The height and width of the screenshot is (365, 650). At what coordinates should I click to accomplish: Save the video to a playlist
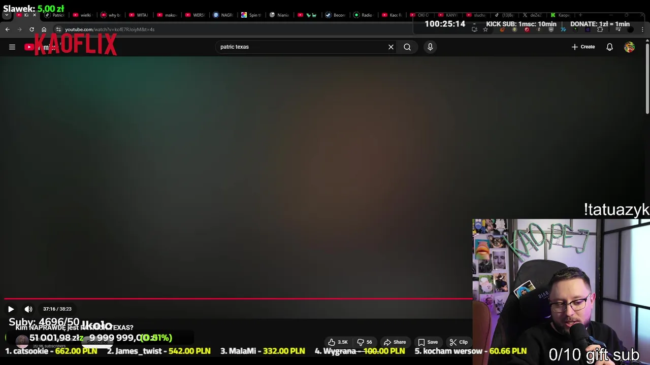pos(428,342)
